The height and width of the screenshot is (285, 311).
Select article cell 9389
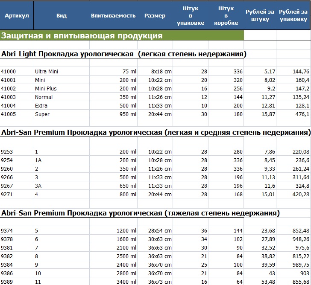pos(17,282)
